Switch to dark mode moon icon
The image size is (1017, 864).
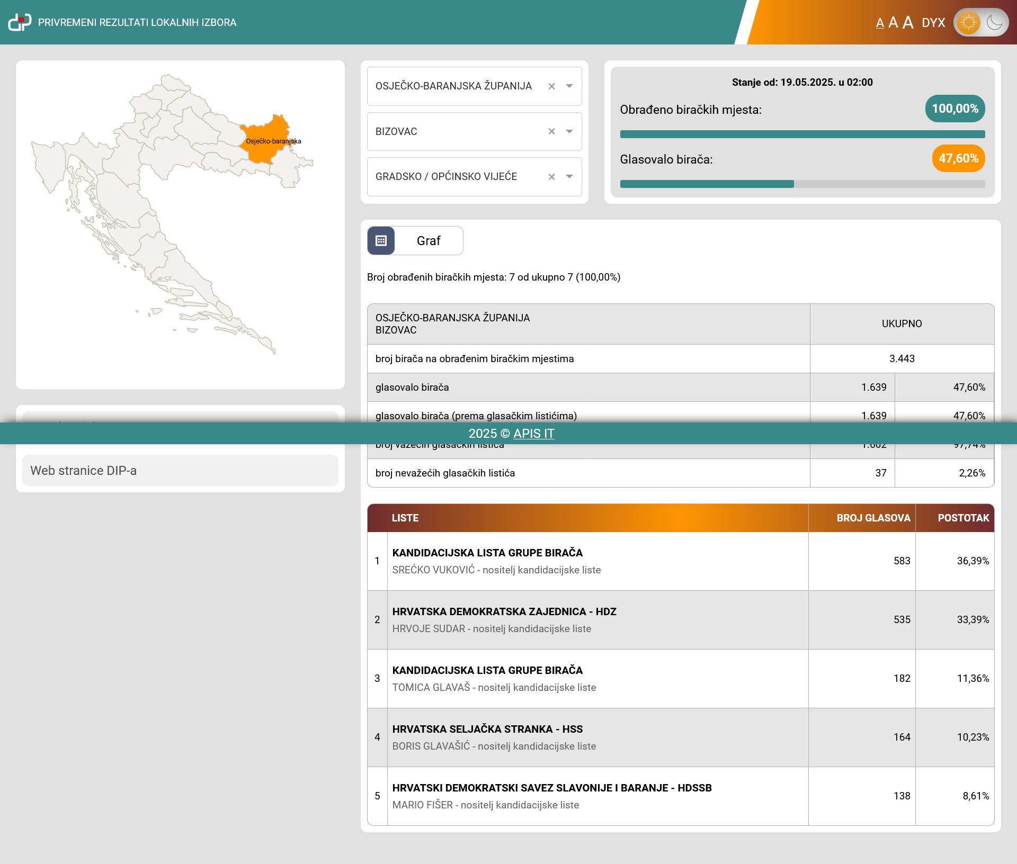tap(995, 22)
